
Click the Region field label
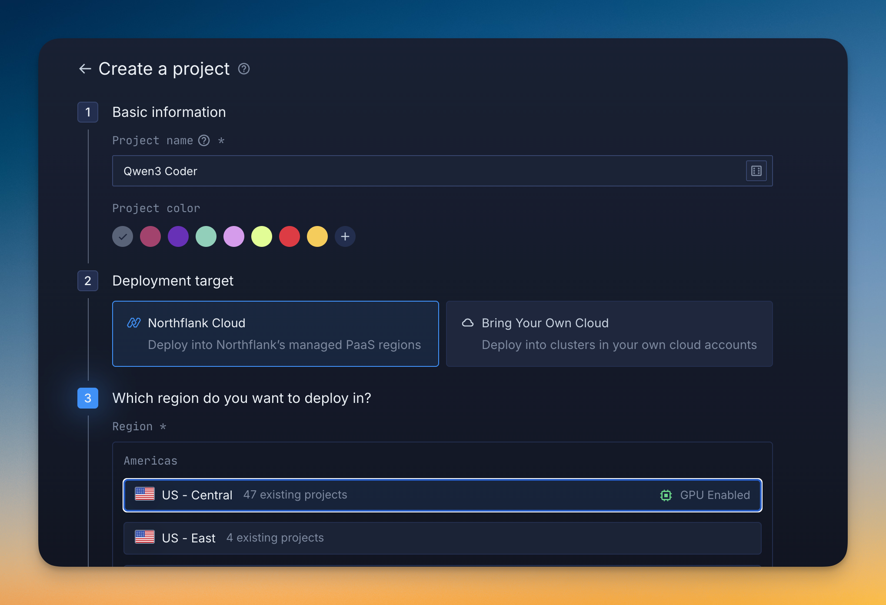(133, 427)
